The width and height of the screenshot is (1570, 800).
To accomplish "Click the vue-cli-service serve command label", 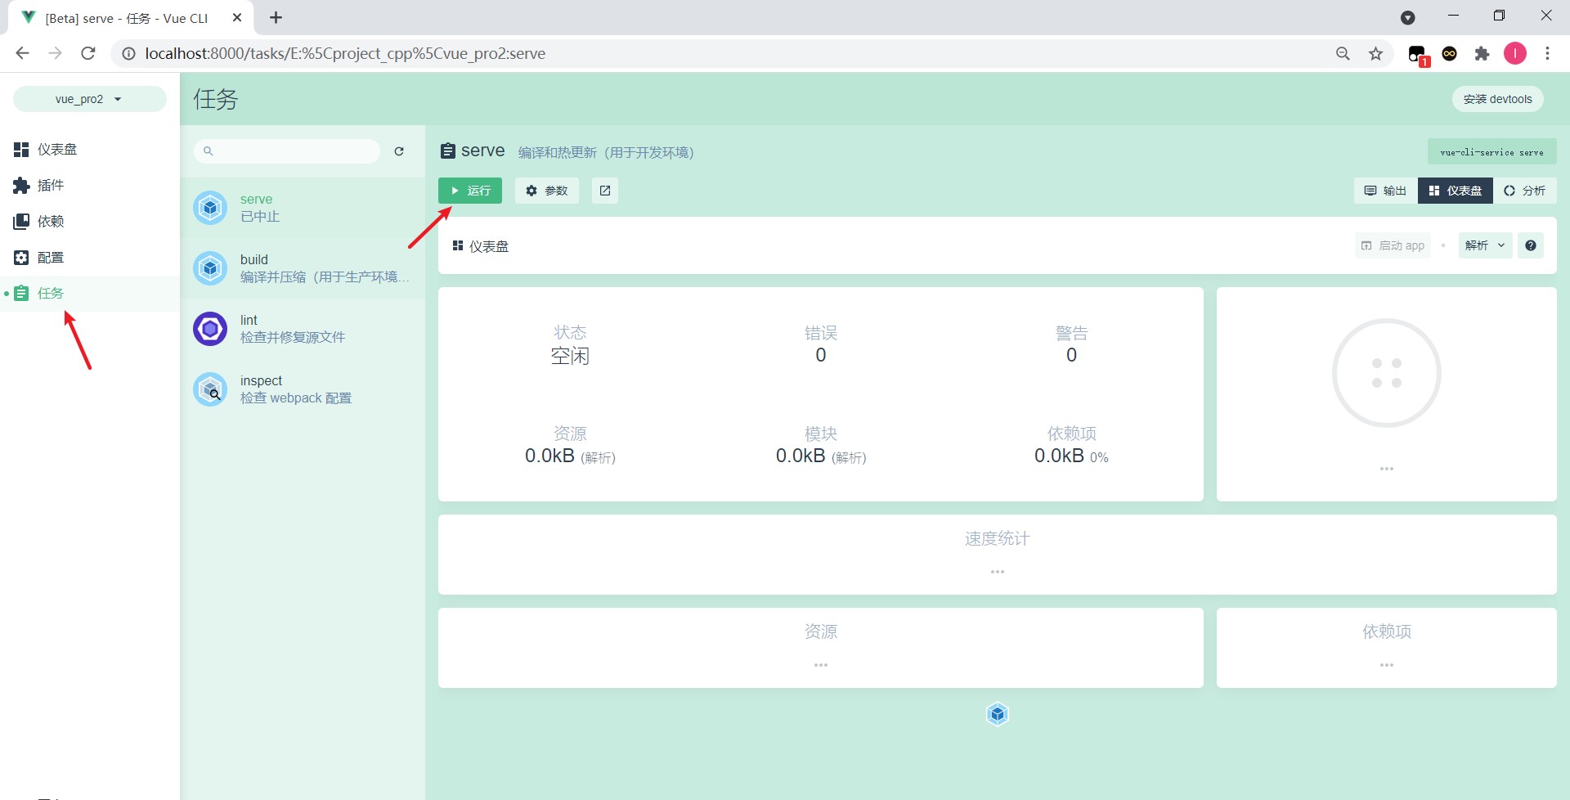I will click(1492, 152).
